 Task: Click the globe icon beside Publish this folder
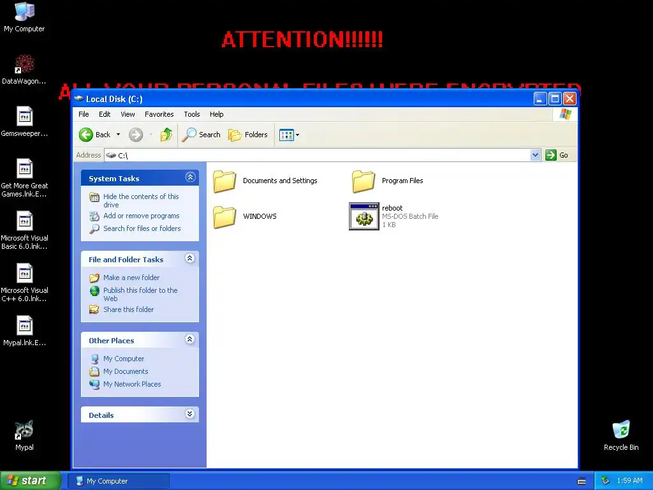click(94, 291)
